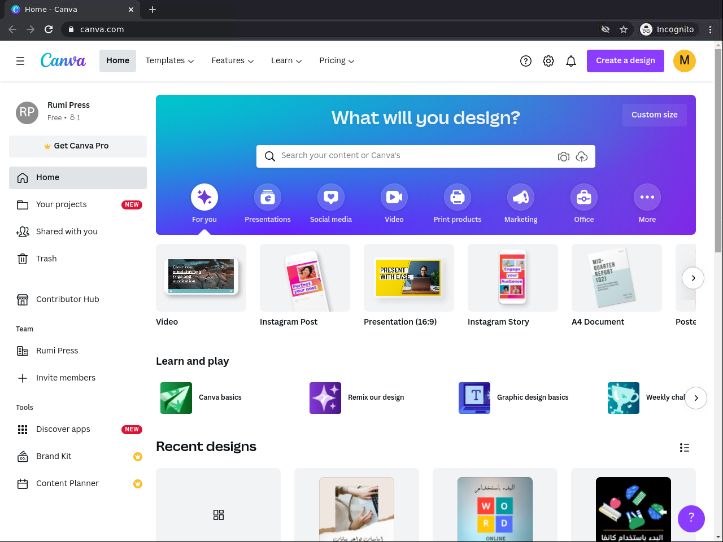723x542 pixels.
Task: Select the Print products category icon
Action: [x=458, y=197]
